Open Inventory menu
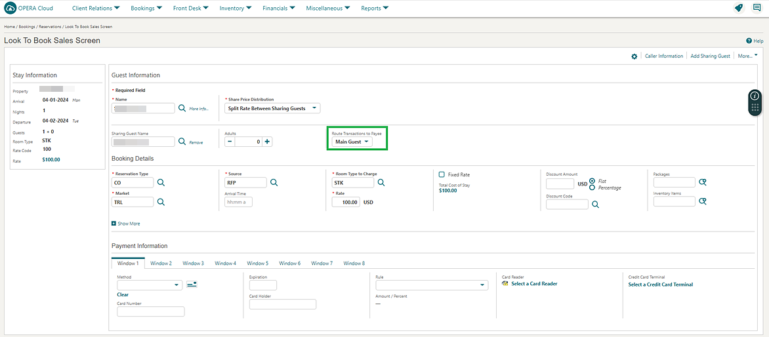769x337 pixels. click(x=236, y=8)
